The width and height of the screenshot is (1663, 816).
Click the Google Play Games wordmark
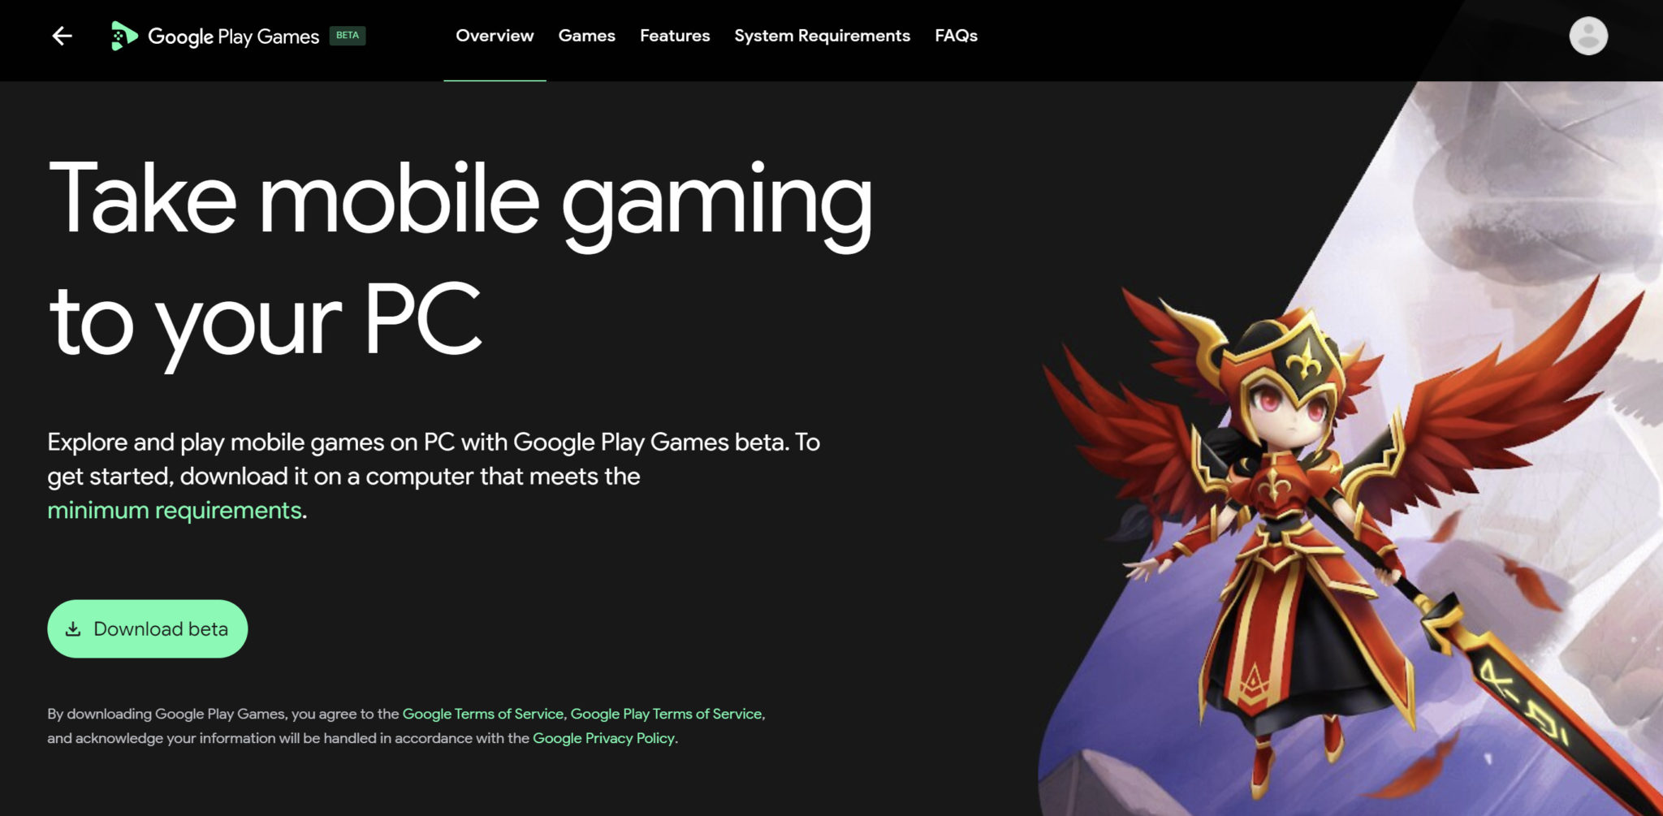click(x=234, y=37)
